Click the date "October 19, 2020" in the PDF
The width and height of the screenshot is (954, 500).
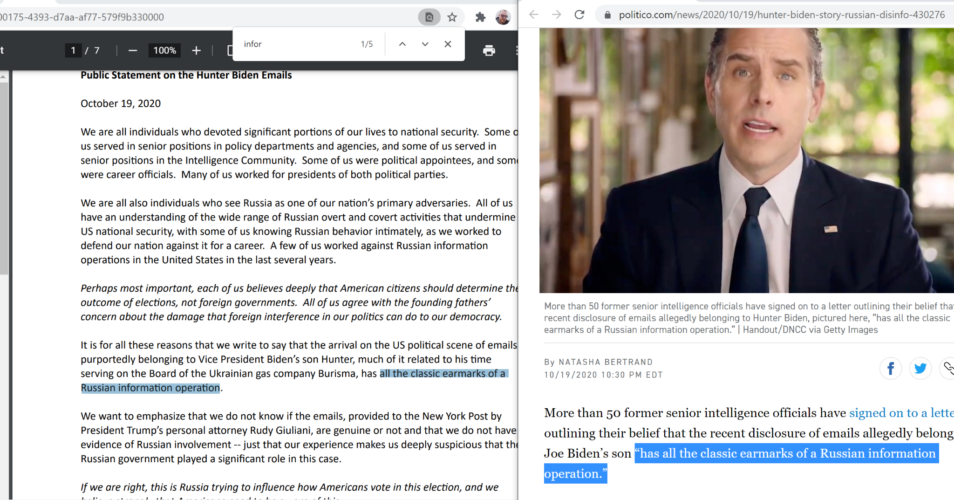pos(121,103)
